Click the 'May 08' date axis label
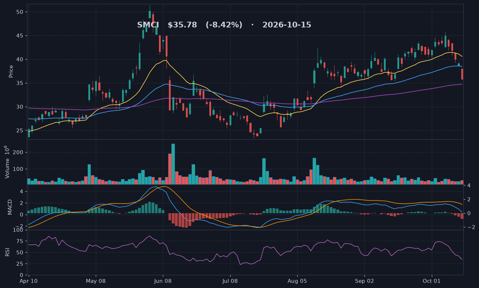The height and width of the screenshot is (288, 479). point(96,281)
